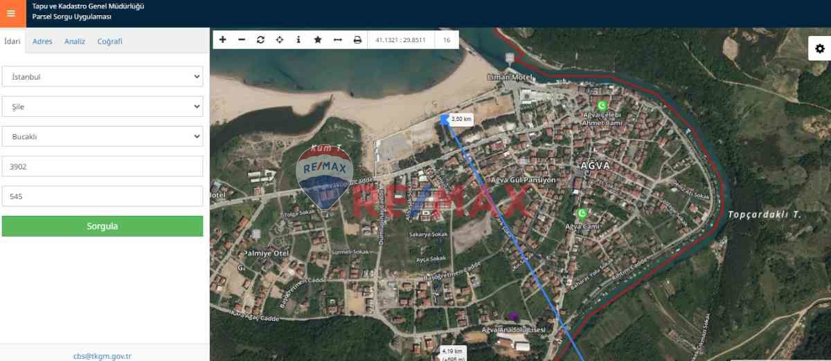The width and height of the screenshot is (831, 361).
Task: Click the Ağva Anadolu Lisesi label
Action: (x=513, y=330)
